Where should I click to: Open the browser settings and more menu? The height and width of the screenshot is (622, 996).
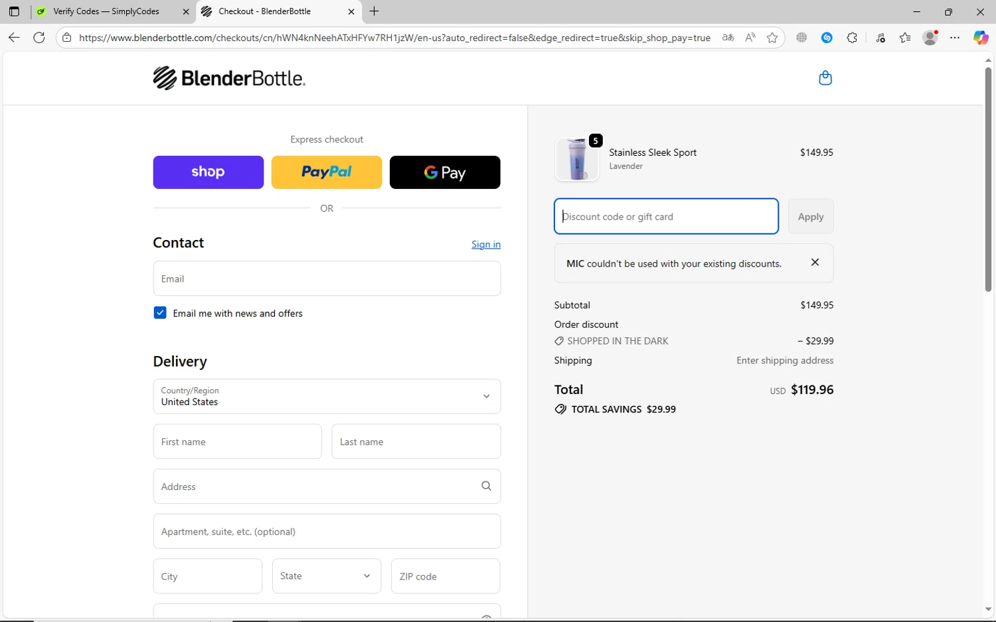955,38
